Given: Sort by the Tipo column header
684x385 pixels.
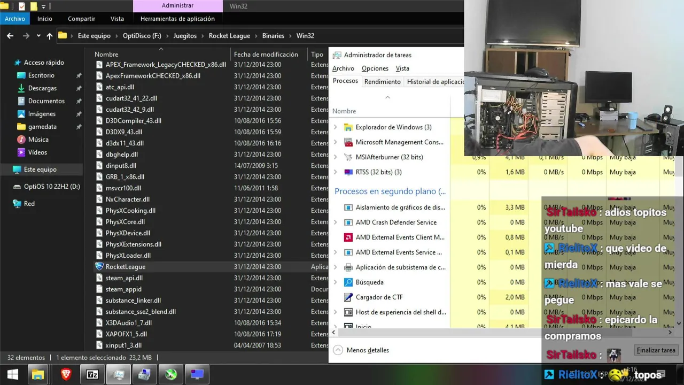Looking at the screenshot, I should pyautogui.click(x=317, y=55).
